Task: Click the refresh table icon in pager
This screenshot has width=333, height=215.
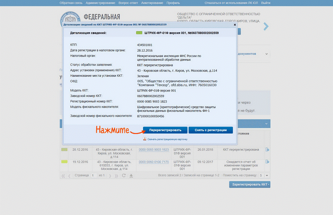Action: [124, 176]
